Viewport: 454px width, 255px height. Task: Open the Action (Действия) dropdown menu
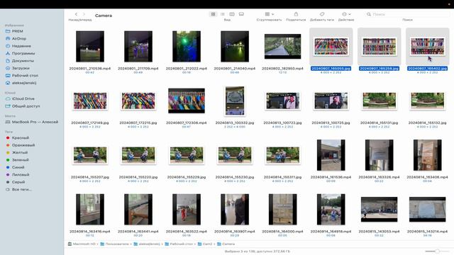(x=346, y=14)
